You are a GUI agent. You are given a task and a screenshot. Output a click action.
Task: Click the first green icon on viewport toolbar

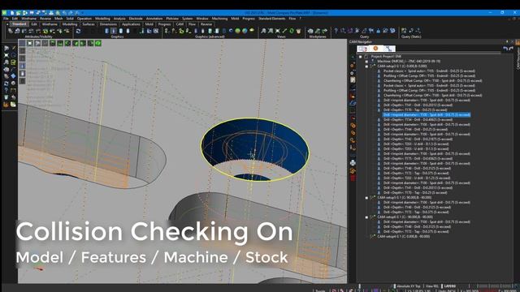click(x=52, y=43)
